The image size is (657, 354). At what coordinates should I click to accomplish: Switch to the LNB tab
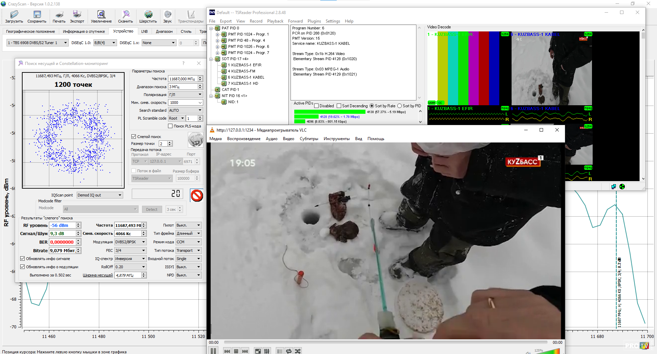click(x=144, y=31)
